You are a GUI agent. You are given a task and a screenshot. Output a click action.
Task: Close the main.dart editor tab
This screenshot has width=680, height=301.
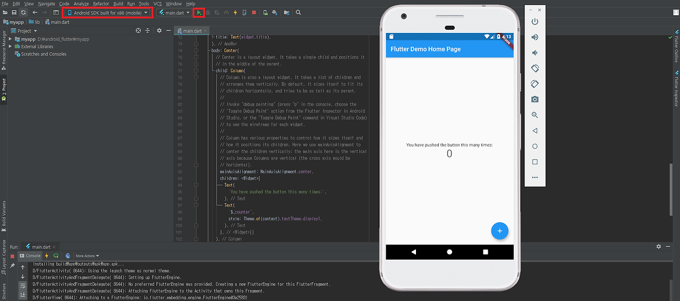(206, 31)
